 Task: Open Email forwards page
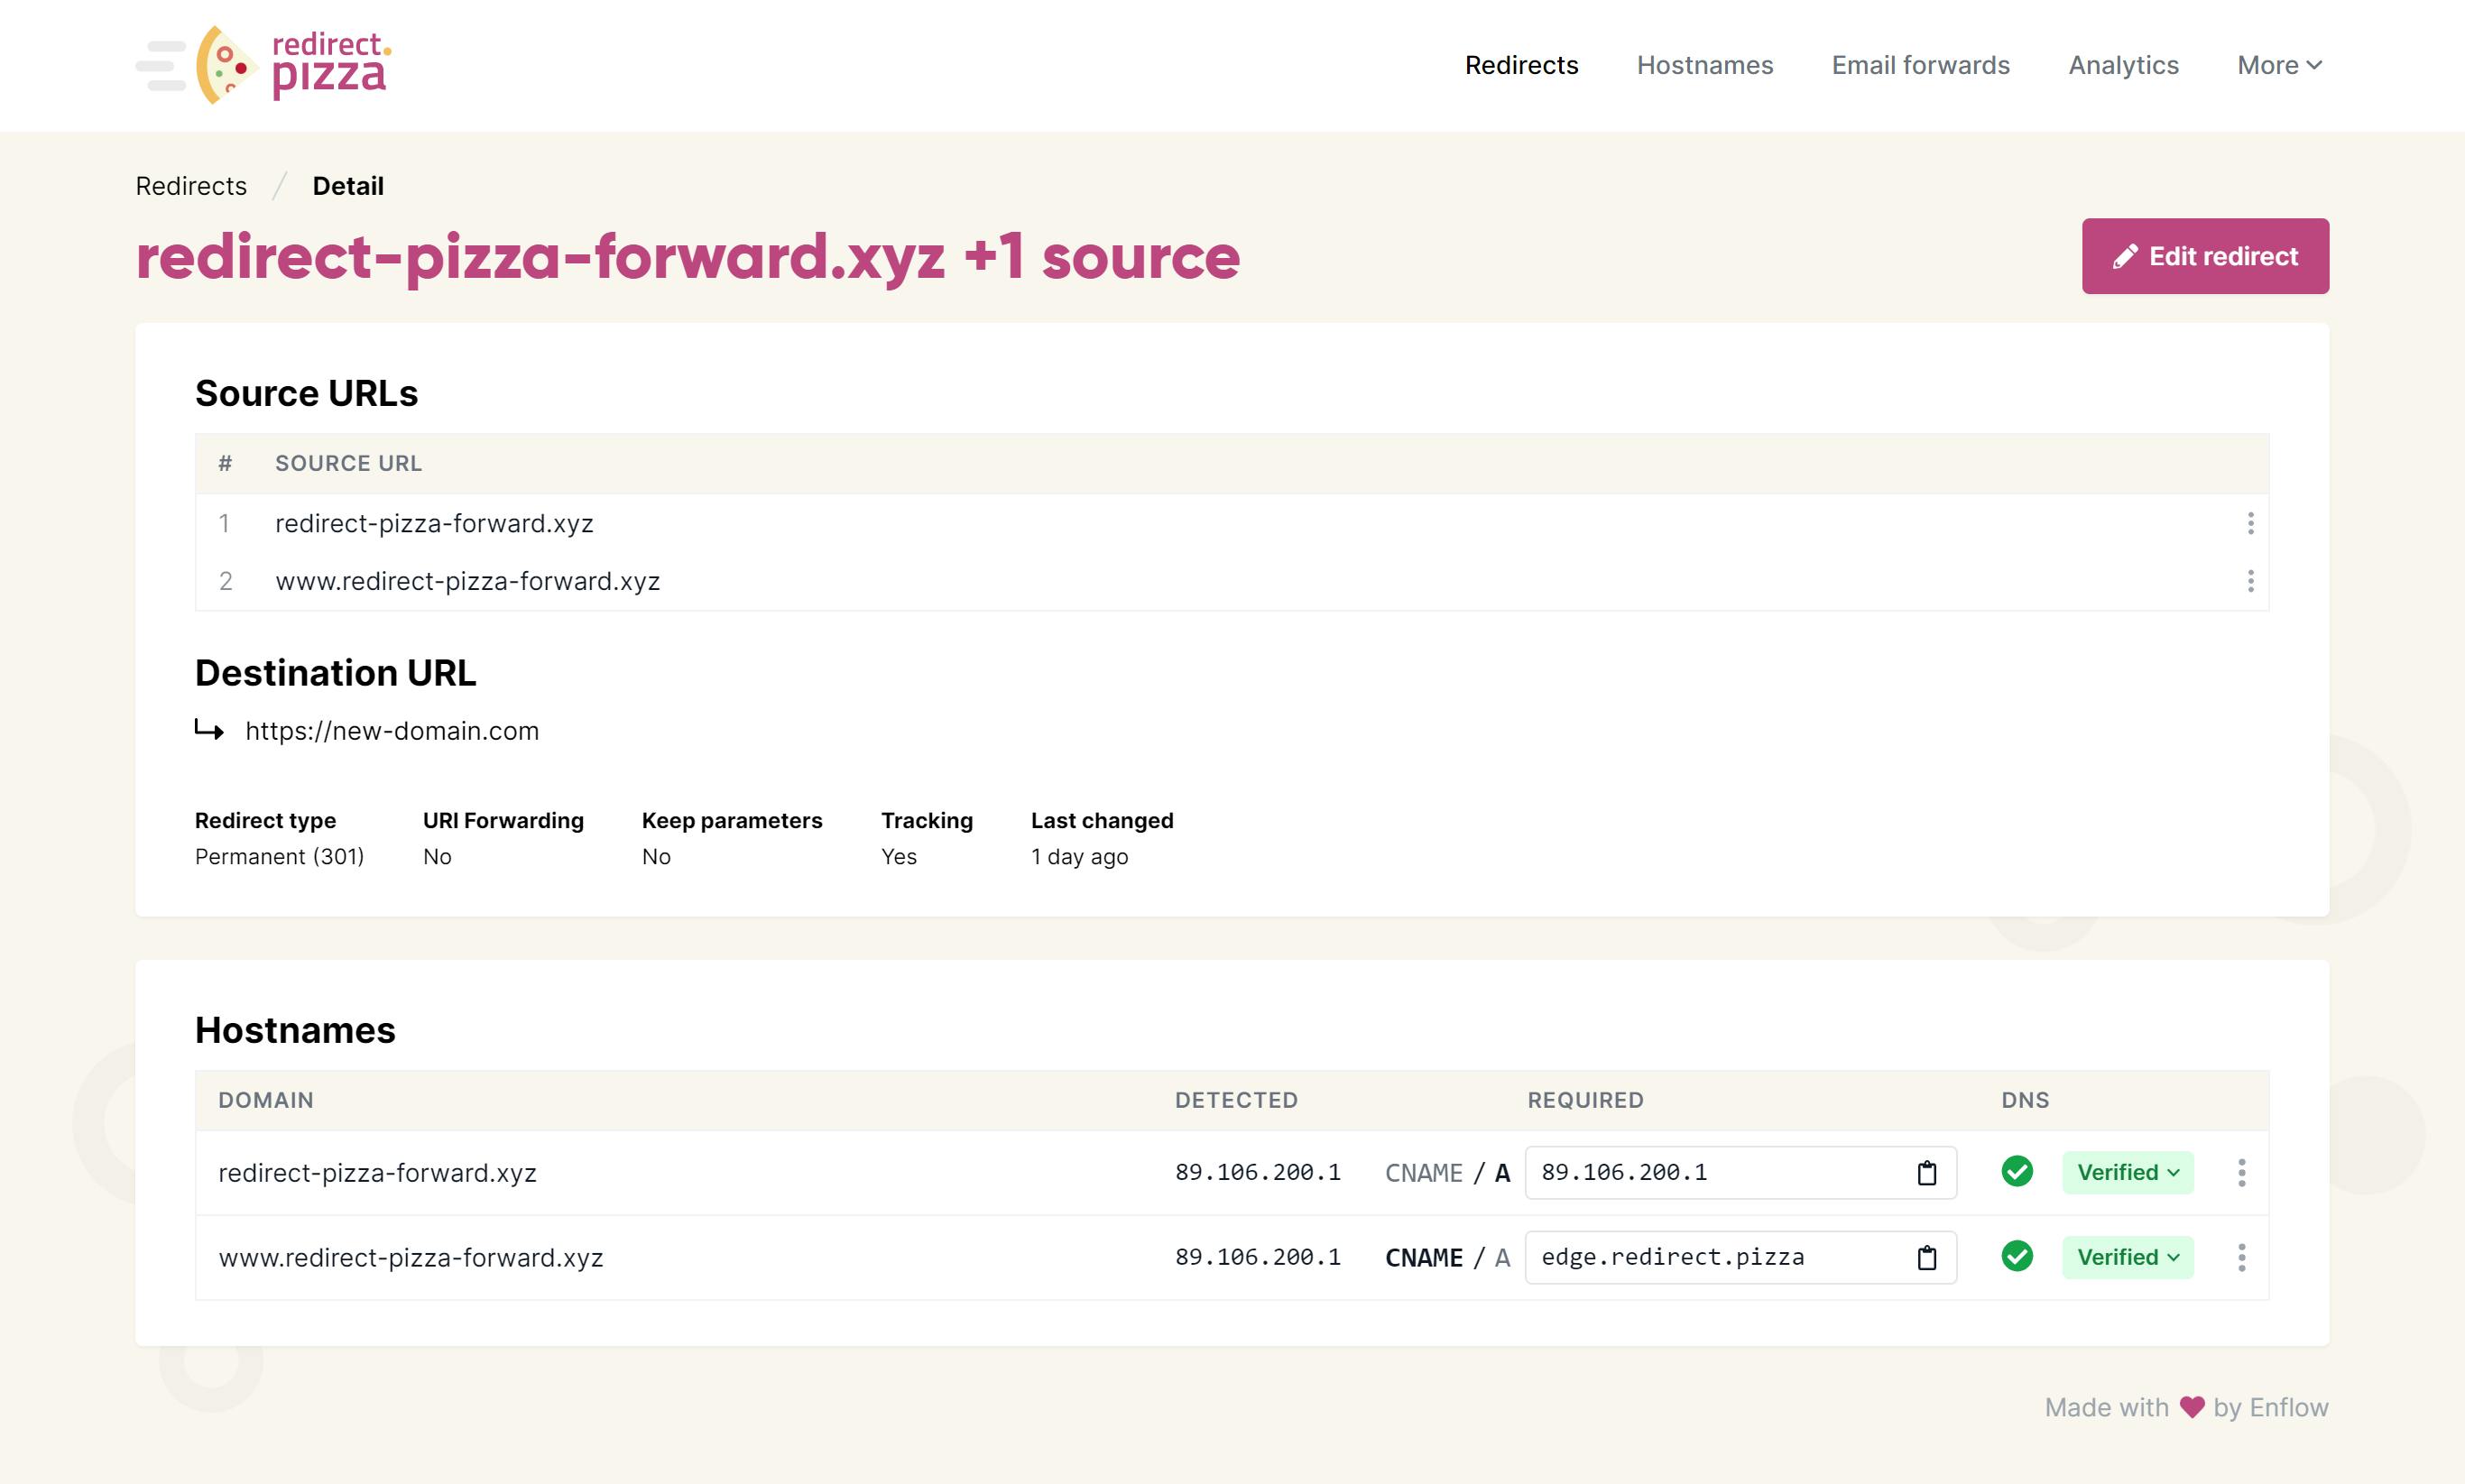[x=1920, y=65]
